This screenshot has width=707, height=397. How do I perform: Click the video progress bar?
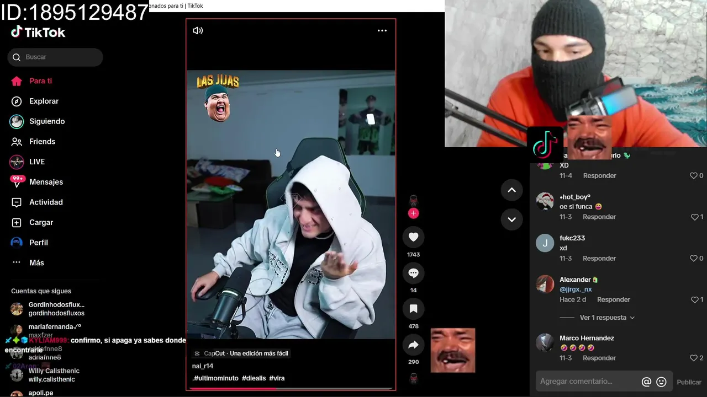coord(291,389)
